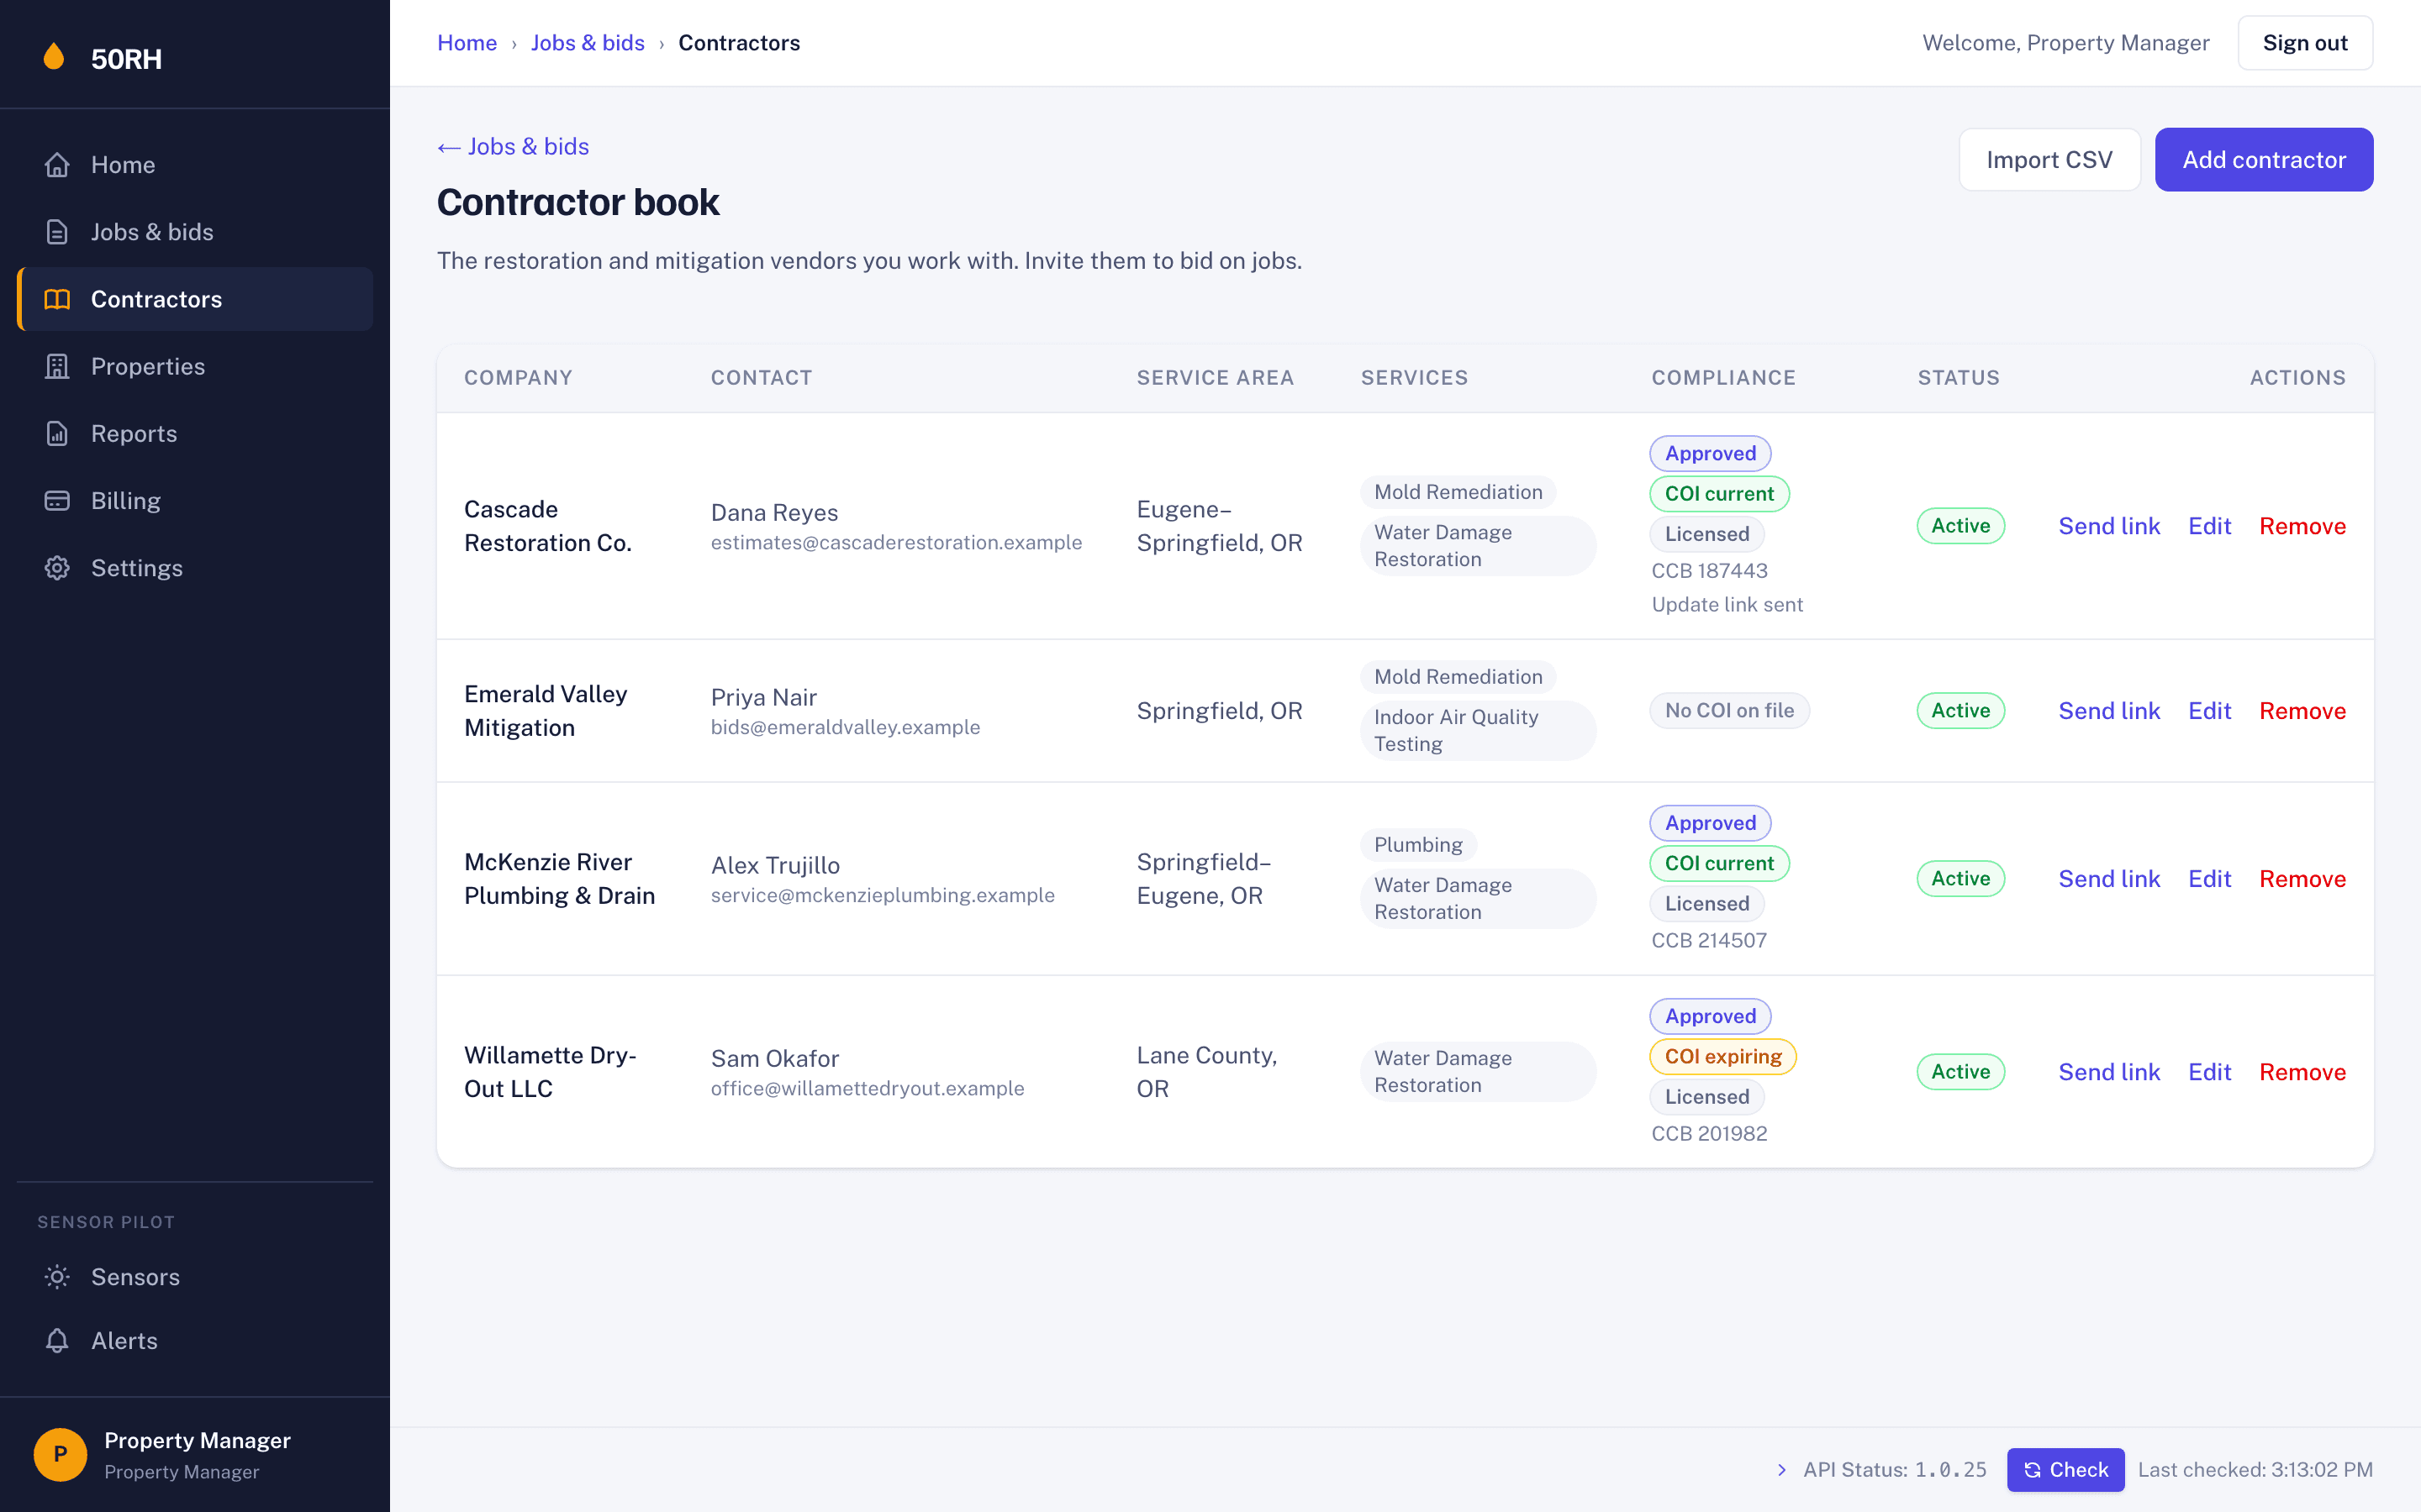
Task: Edit McKenzie River Plumbing & Drain
Action: (2209, 879)
